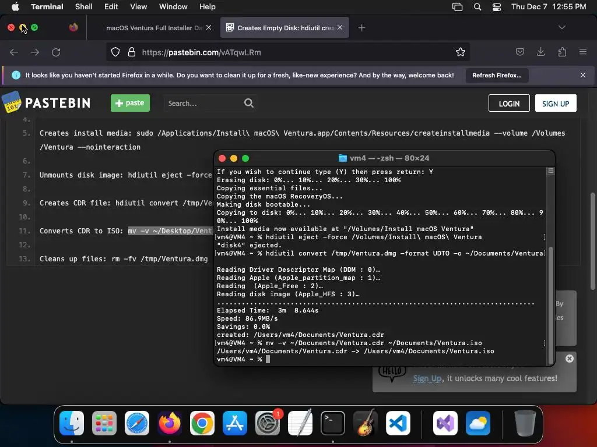Open Spotlight search in the menu bar

(477, 6)
